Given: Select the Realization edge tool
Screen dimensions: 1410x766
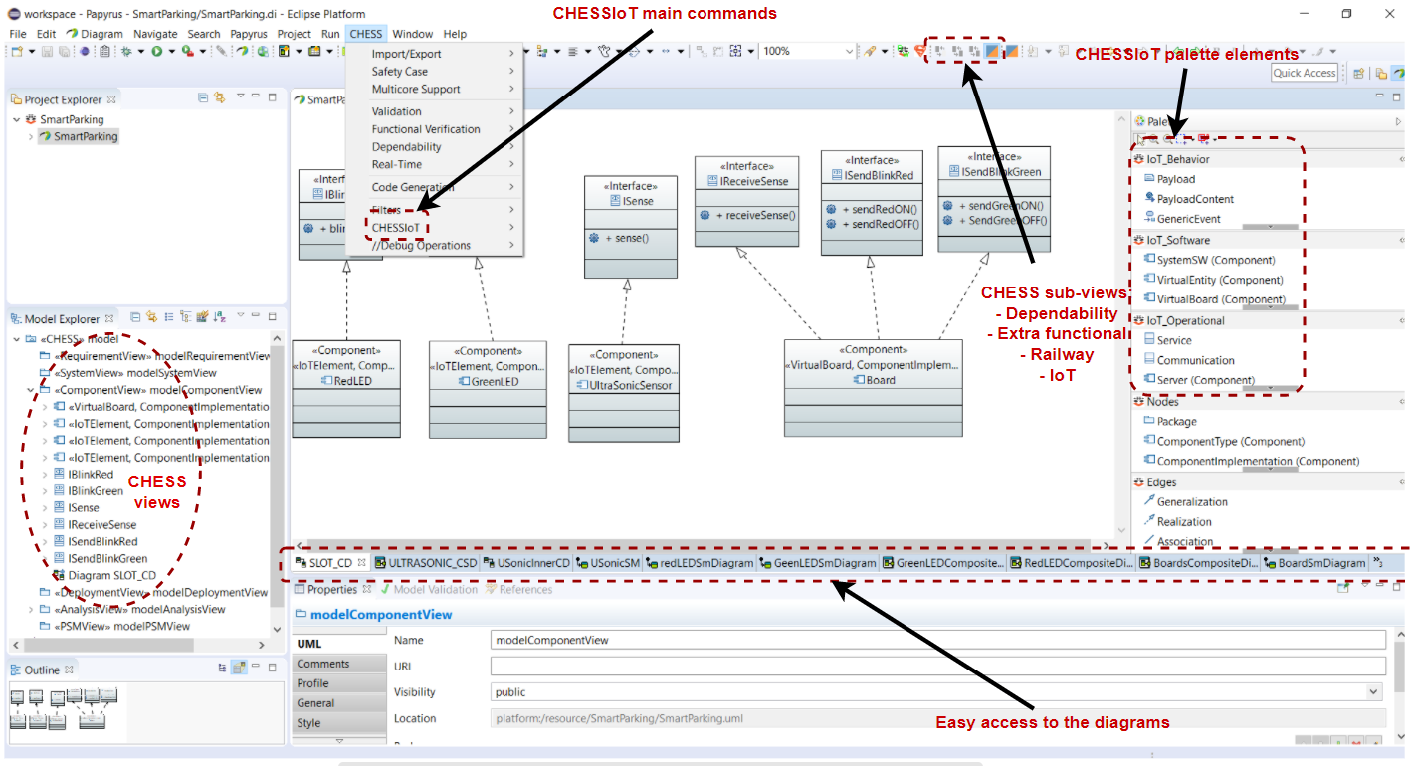Looking at the screenshot, I should (1177, 521).
